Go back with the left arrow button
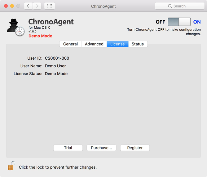207x177 pixels. click(x=28, y=6)
